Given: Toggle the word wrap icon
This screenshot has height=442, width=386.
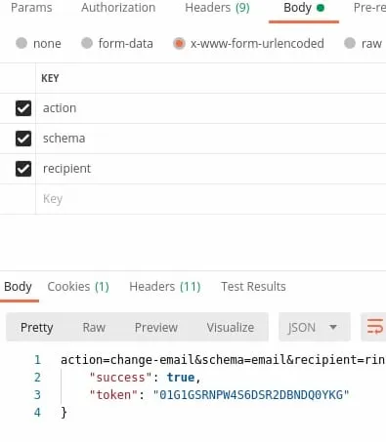Looking at the screenshot, I should point(374,327).
